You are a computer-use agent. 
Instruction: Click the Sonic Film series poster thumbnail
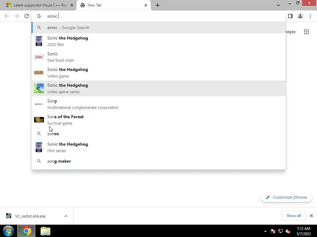(39, 147)
